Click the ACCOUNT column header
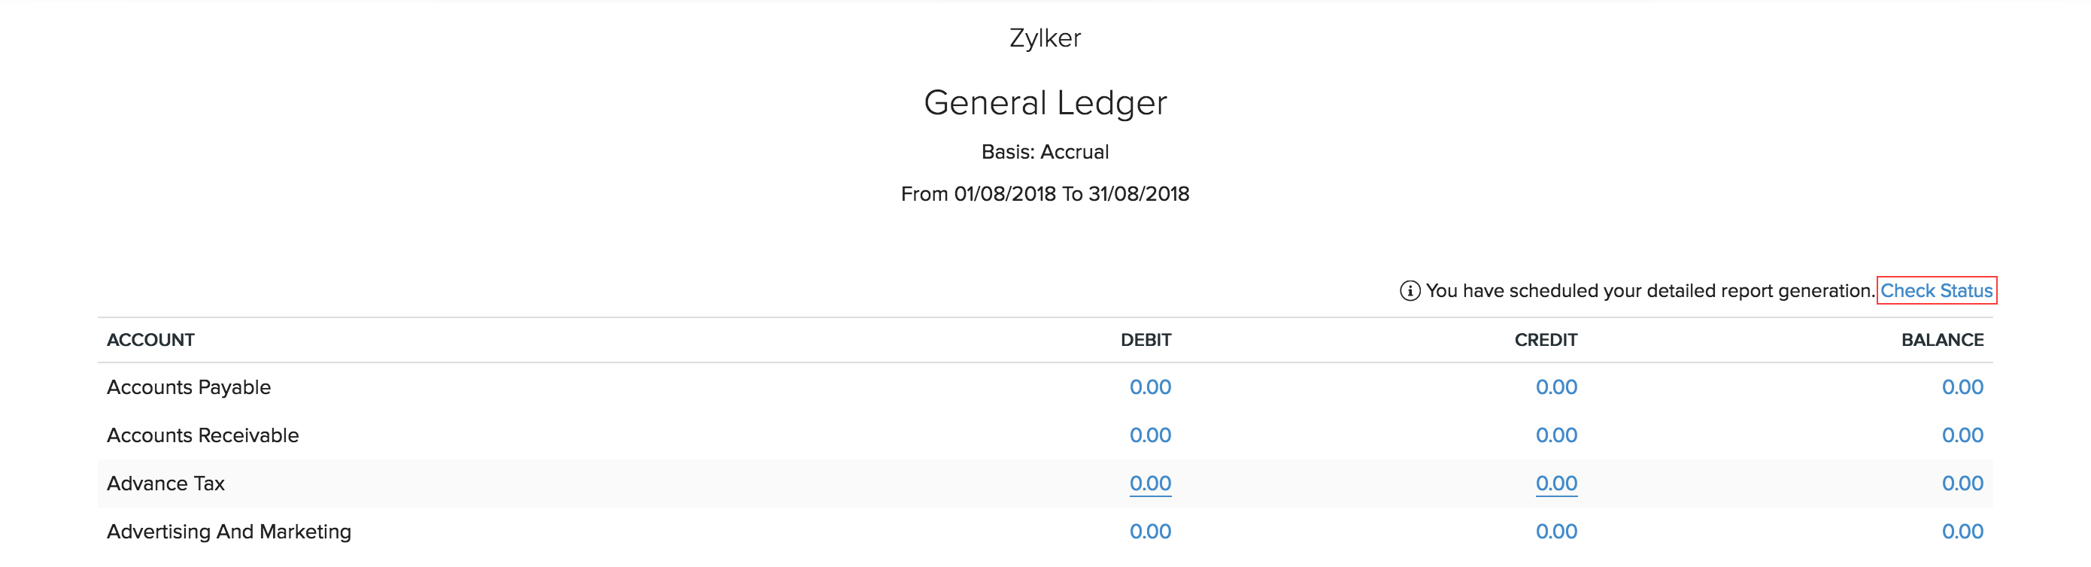 coord(150,340)
